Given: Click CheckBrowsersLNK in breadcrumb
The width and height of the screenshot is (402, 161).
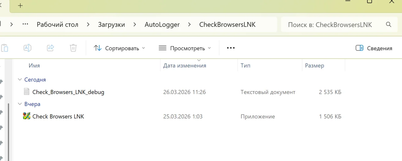Looking at the screenshot, I should pos(227,25).
